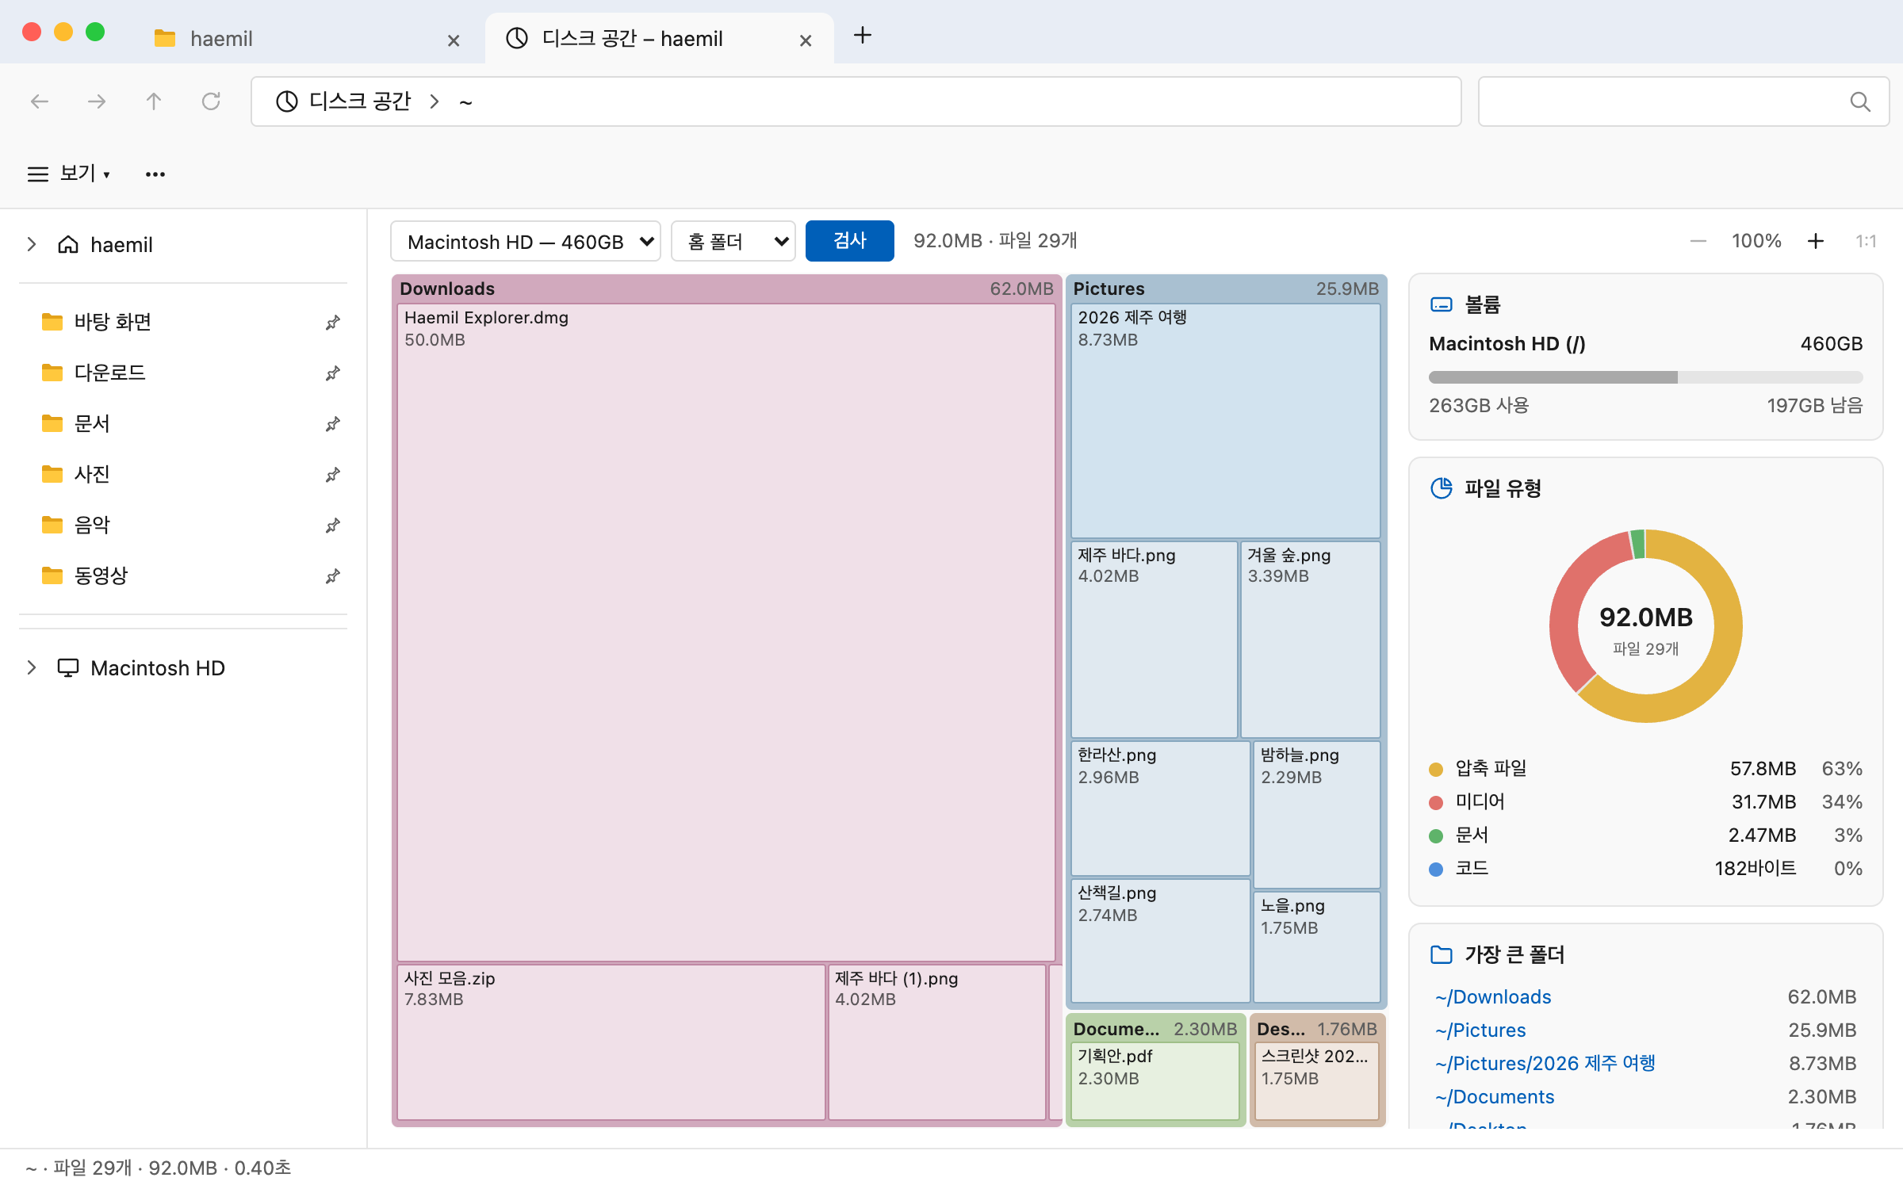Viewport: 1903px width, 1189px height.
Task: Unpin the 다운로드 folder
Action: (333, 373)
